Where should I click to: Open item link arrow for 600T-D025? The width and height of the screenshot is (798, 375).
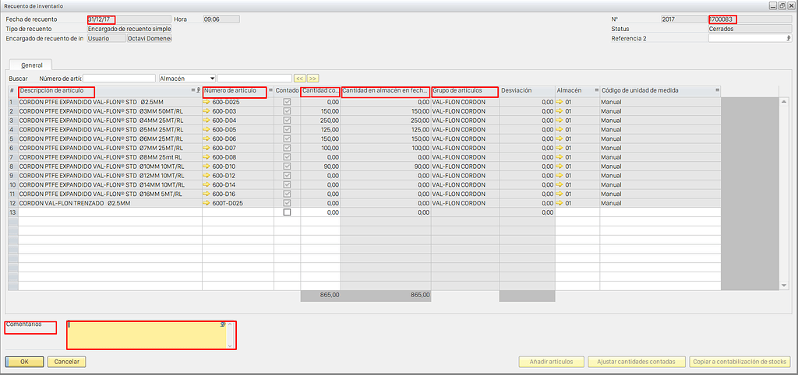point(206,203)
